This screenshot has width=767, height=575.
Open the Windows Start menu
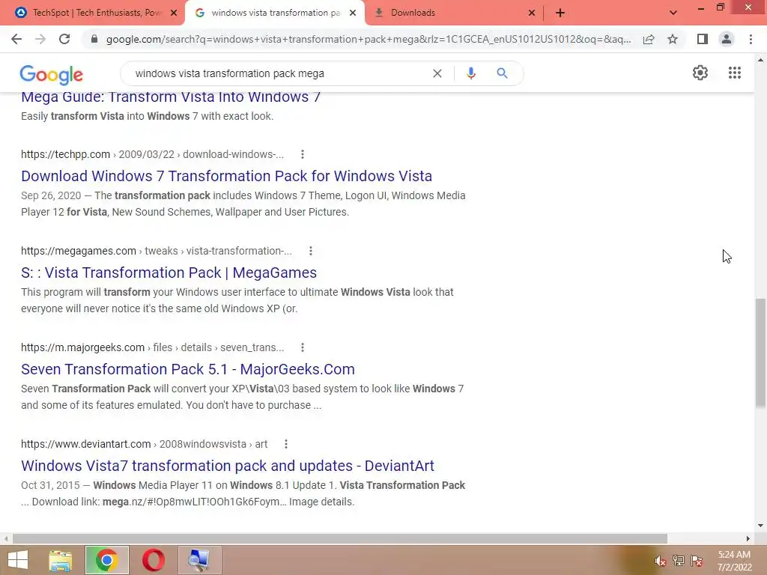[x=18, y=560]
